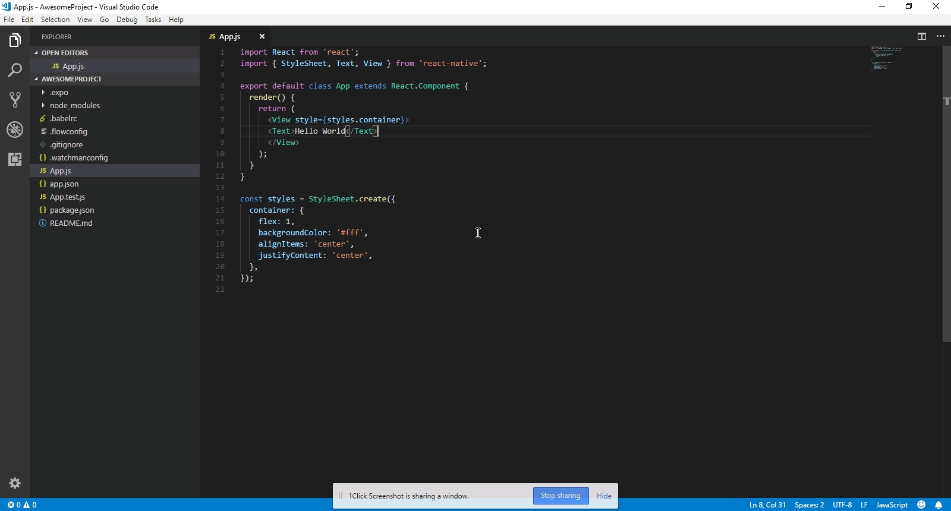951x511 pixels.
Task: Open the View menu
Action: click(x=85, y=20)
